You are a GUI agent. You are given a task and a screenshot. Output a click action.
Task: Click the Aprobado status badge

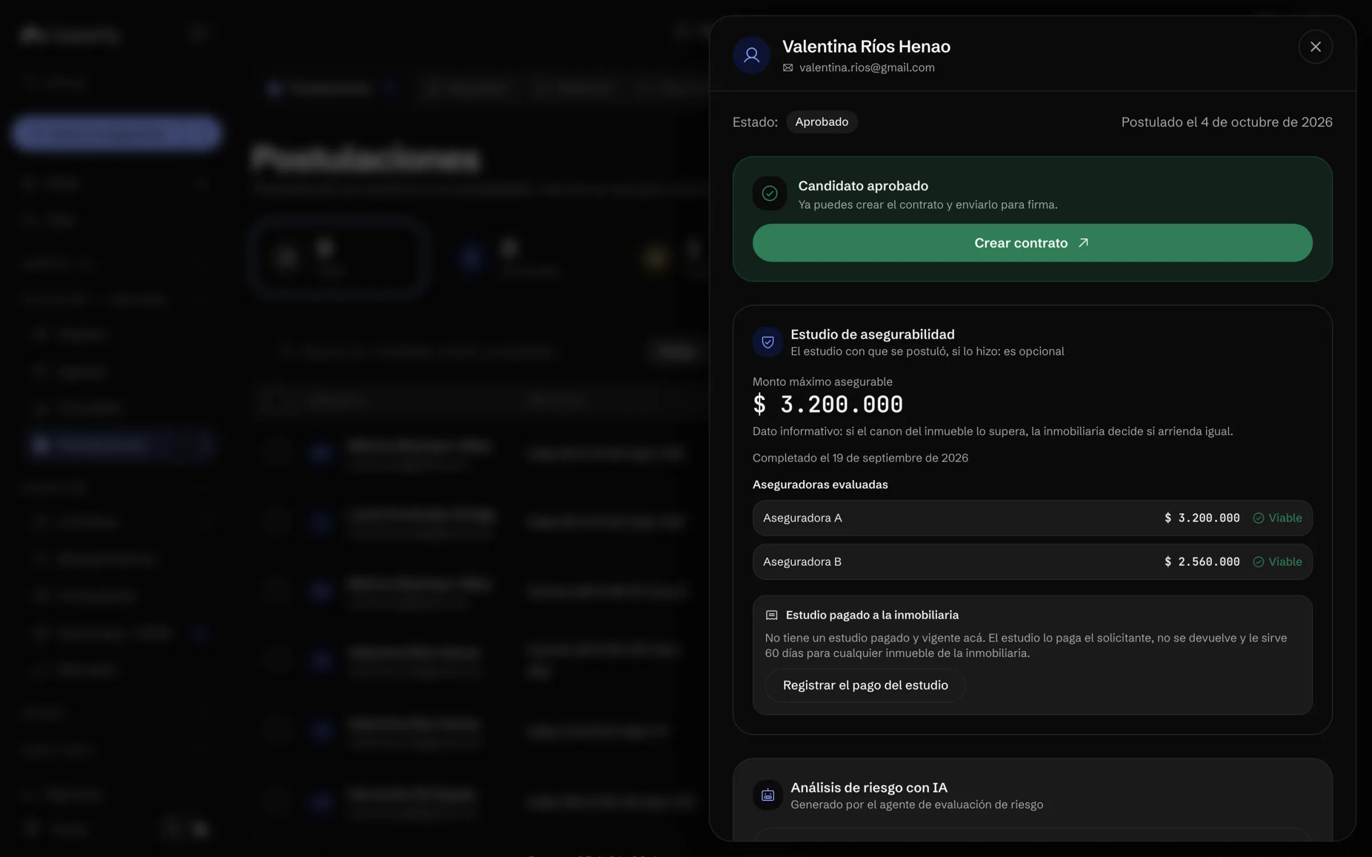coord(821,122)
